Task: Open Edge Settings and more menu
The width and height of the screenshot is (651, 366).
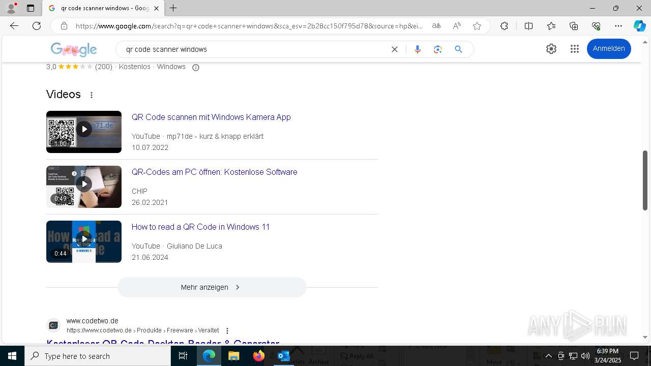Action: pos(618,26)
